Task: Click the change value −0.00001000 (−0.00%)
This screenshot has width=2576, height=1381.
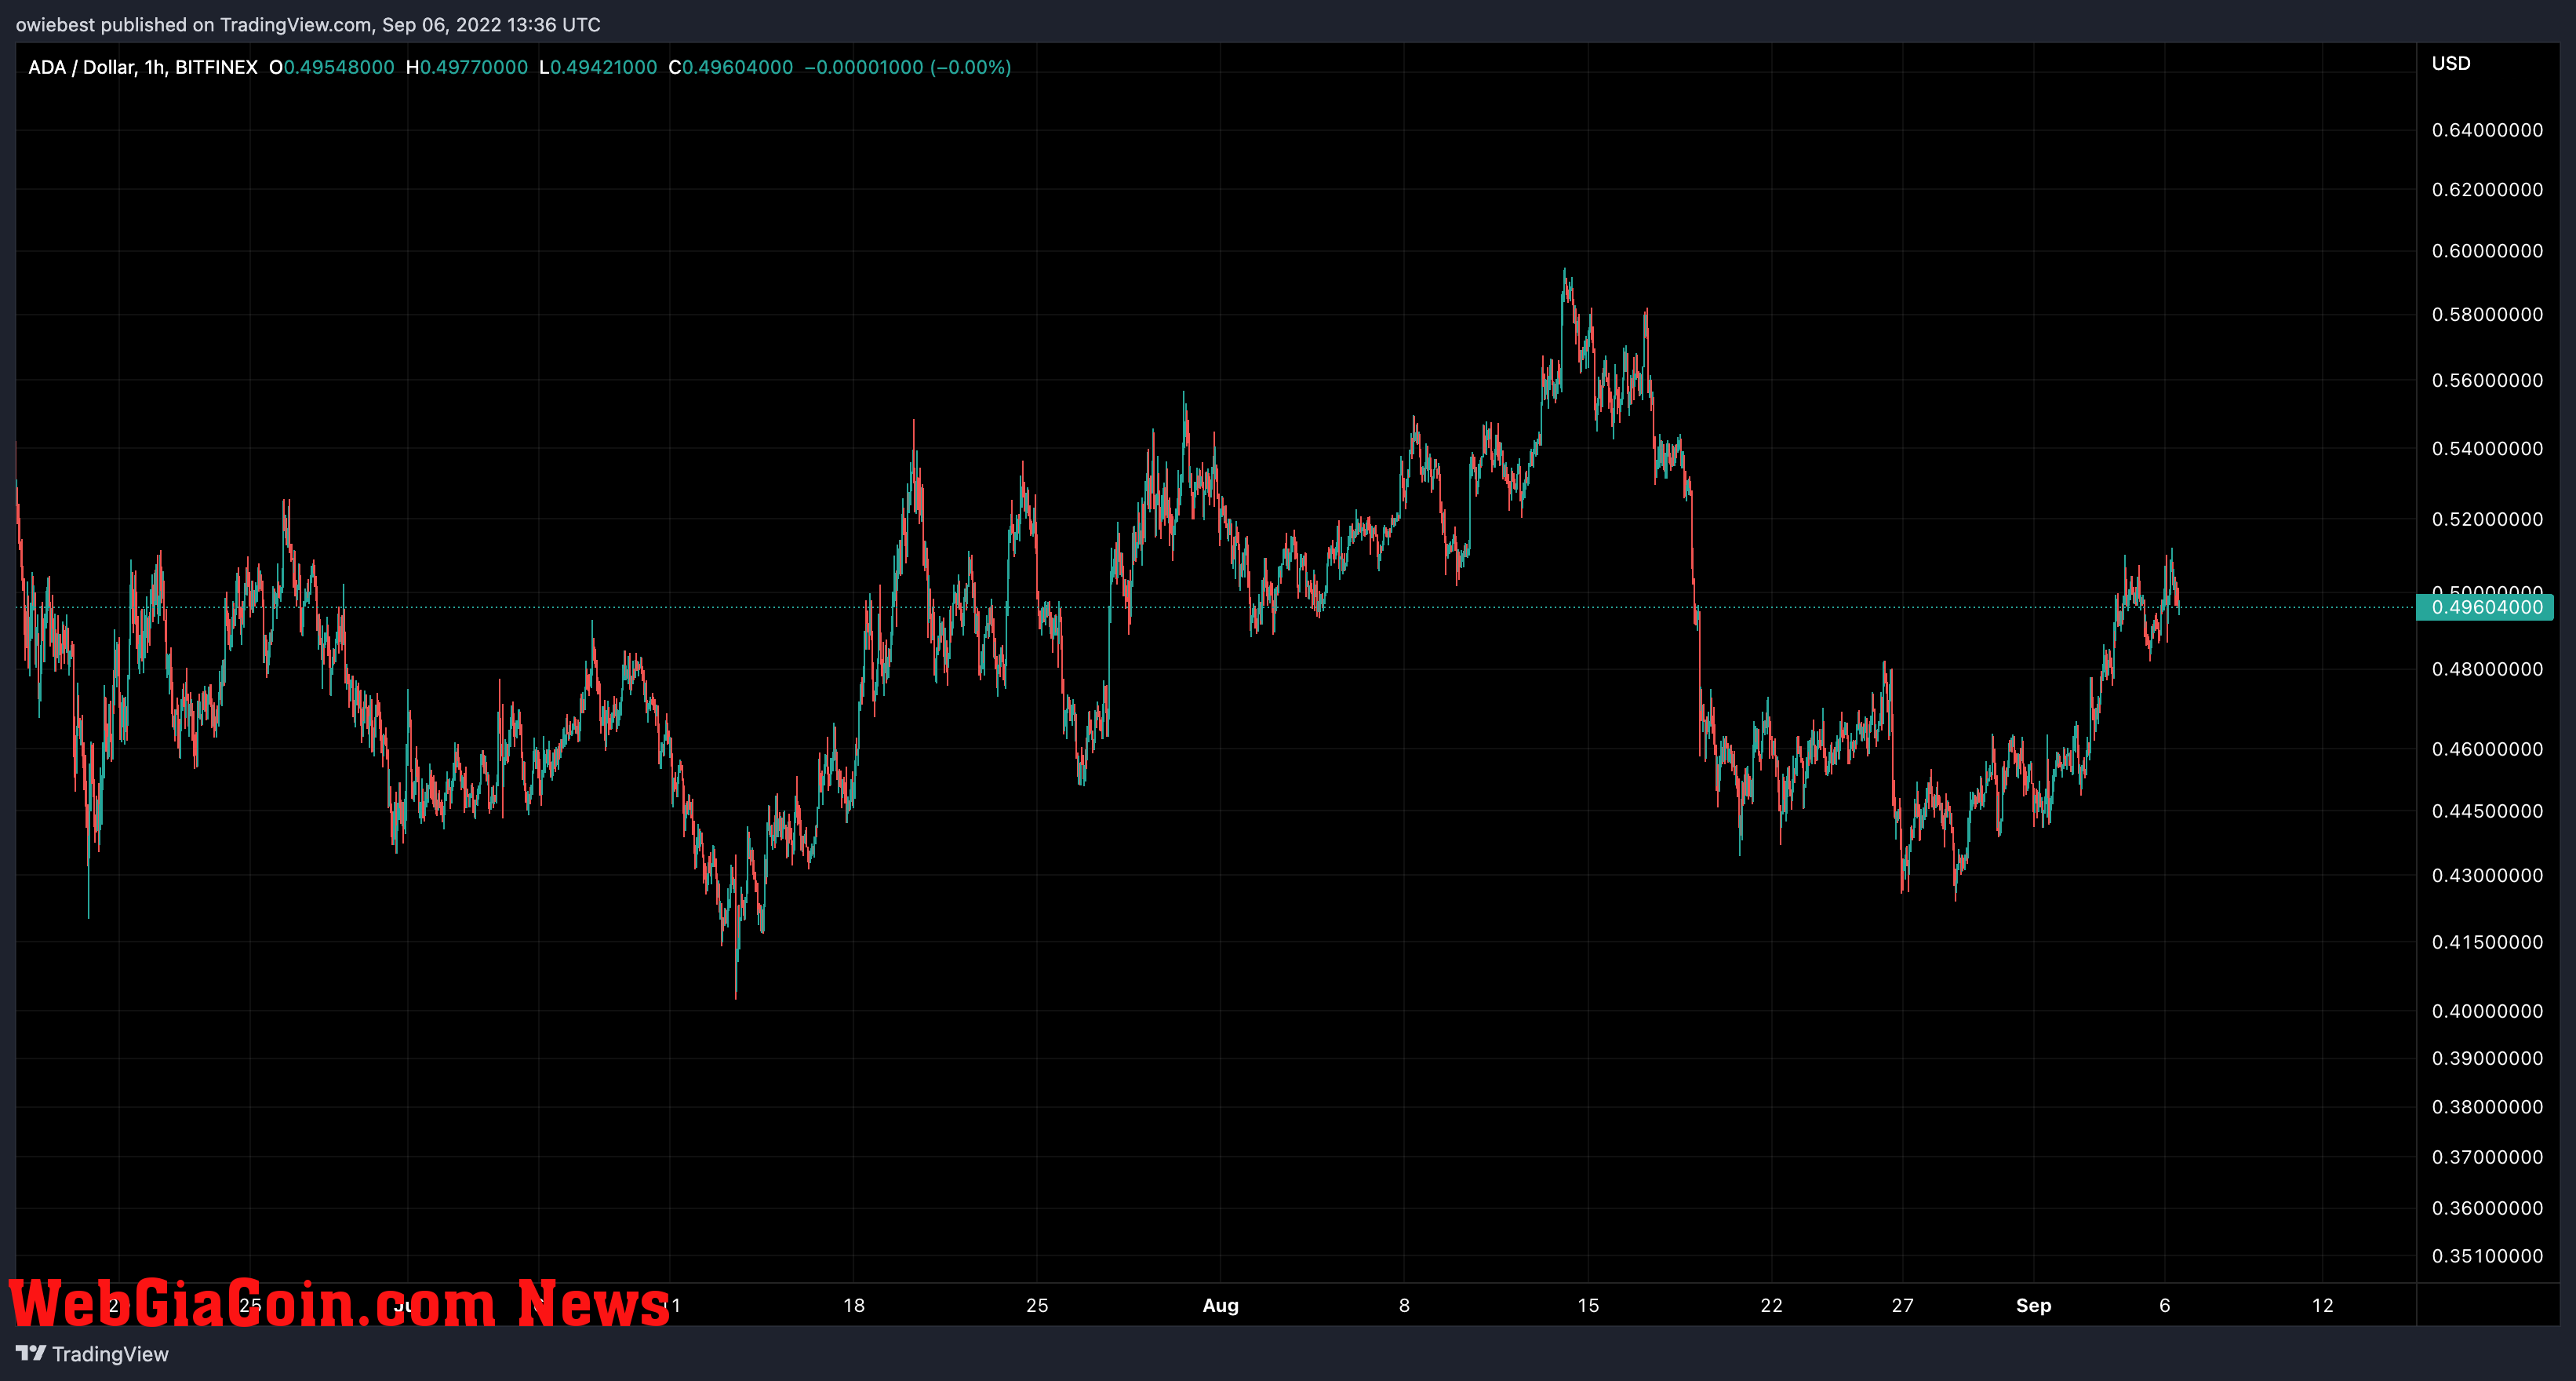Action: [908, 67]
